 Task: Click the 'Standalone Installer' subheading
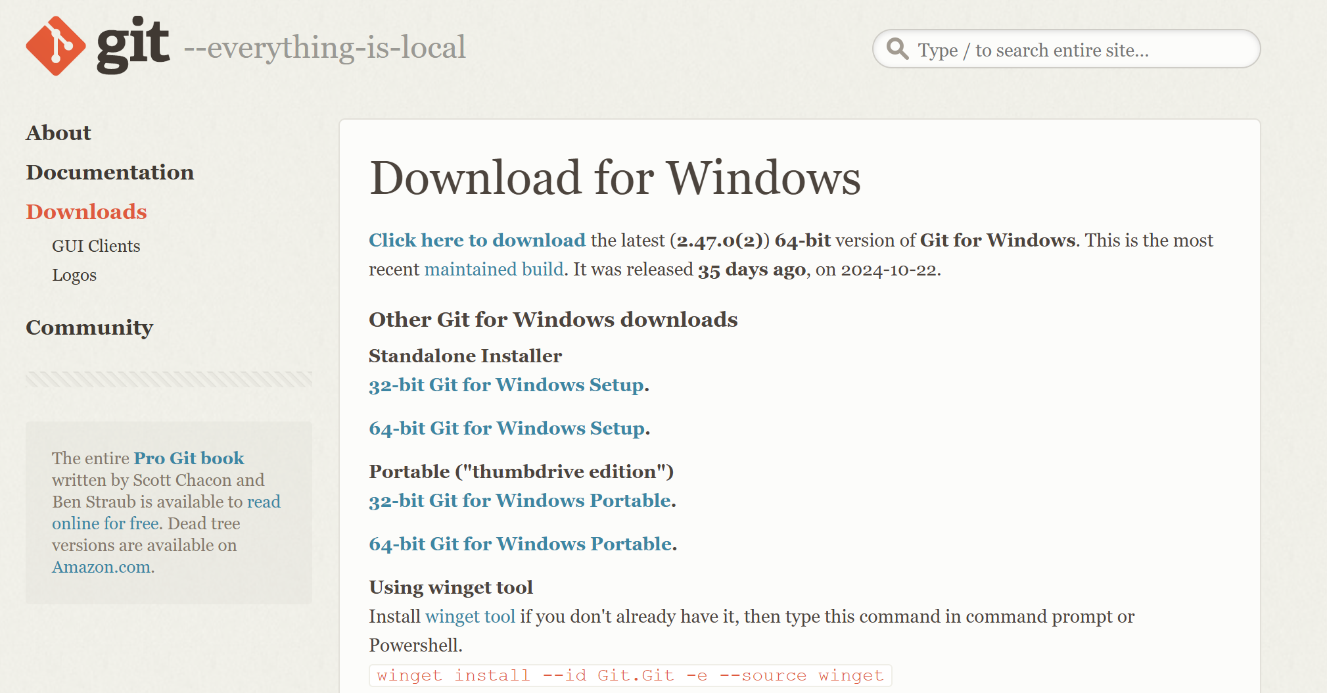[x=465, y=356]
